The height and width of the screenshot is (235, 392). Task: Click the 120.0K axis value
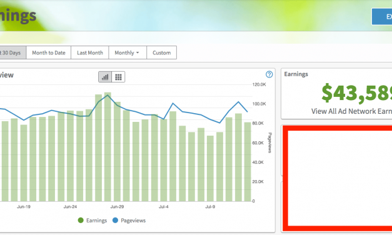(x=259, y=84)
